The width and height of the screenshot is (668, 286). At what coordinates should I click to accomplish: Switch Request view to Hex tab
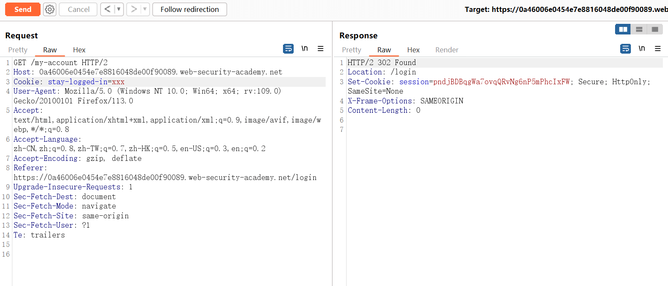click(x=79, y=50)
